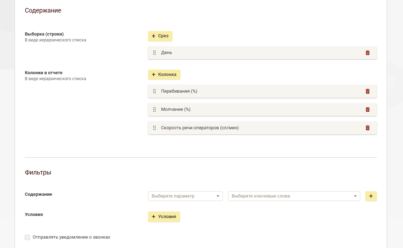Click the Выборка (строки) label
This screenshot has height=248, width=403.
click(44, 34)
